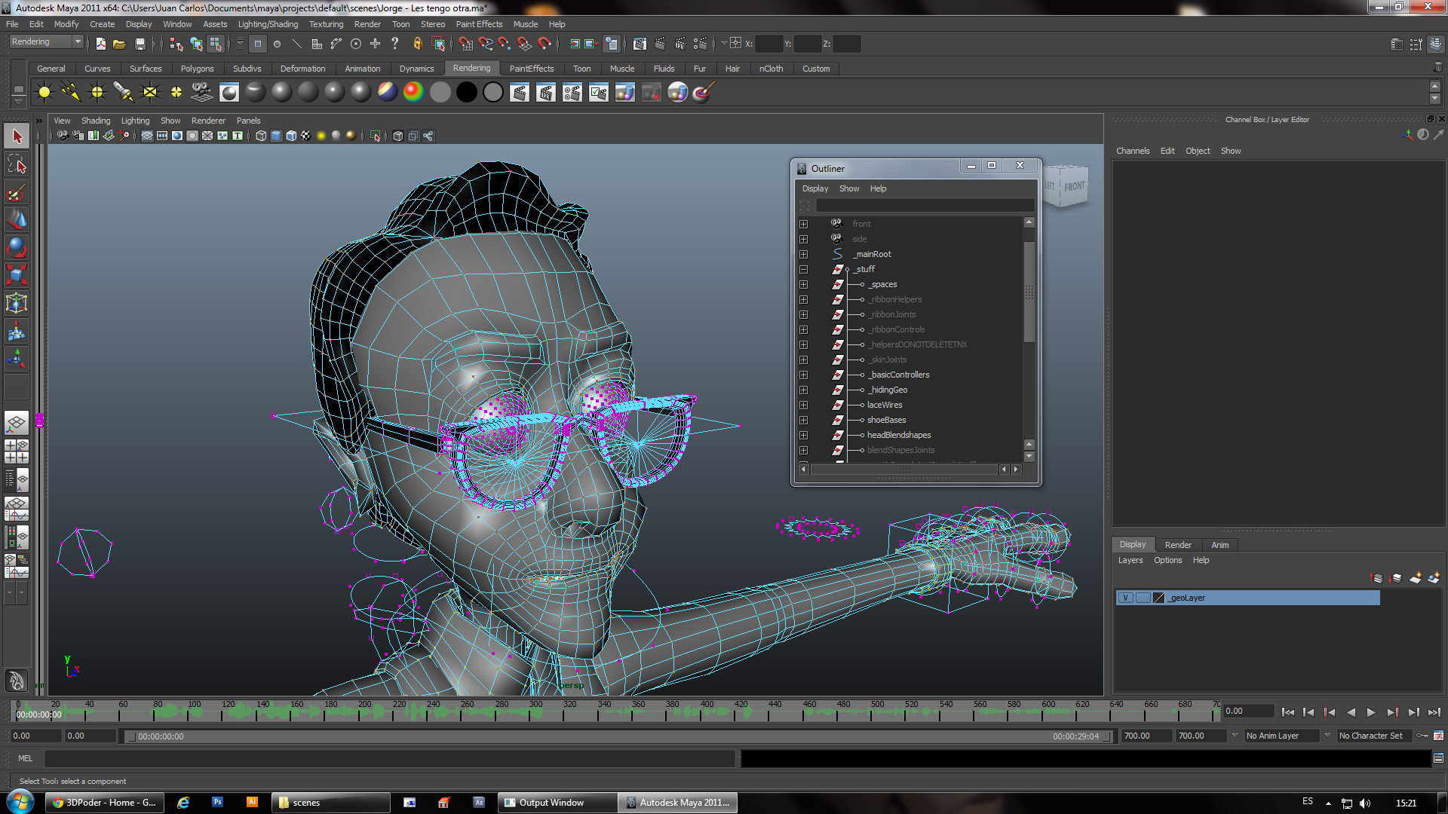
Task: Click the Create Camera shelf icon
Action: tap(202, 92)
